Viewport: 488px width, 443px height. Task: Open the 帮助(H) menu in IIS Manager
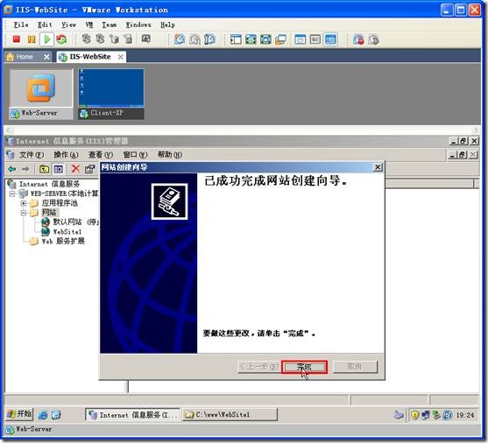[170, 155]
